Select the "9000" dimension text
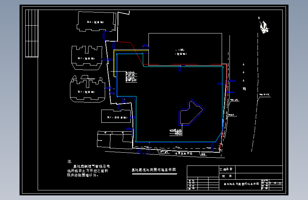The height and width of the screenshot is (200, 308). [103, 36]
